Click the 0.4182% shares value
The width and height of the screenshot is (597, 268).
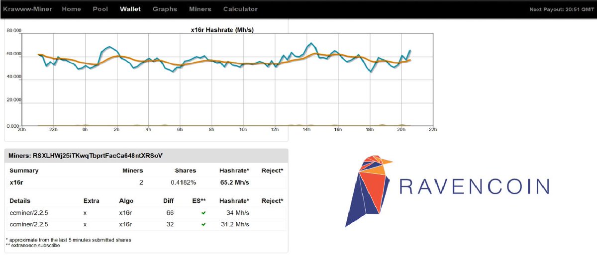click(183, 182)
